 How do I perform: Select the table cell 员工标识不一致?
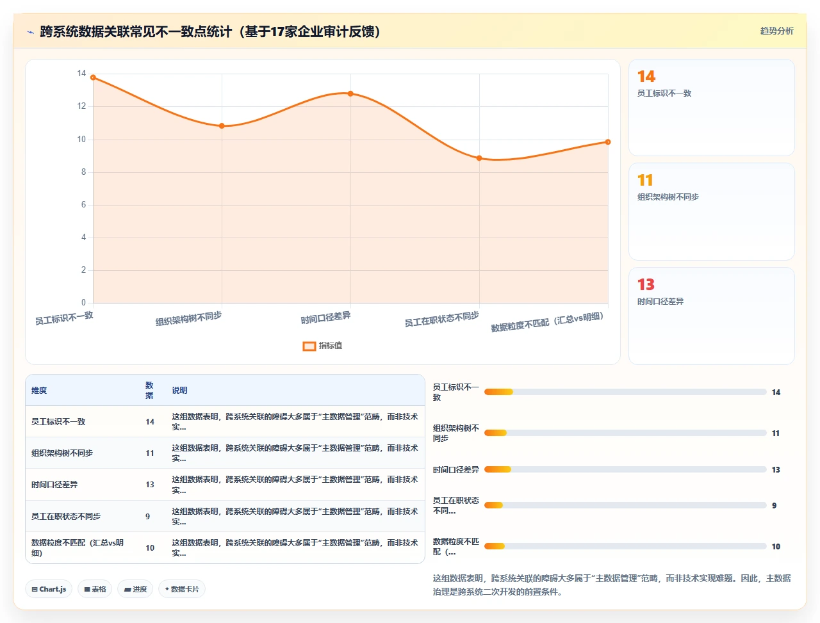[58, 422]
